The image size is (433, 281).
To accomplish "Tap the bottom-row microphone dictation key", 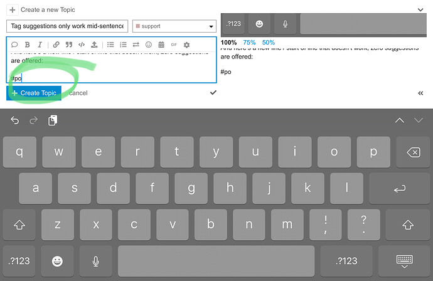I will coord(95,261).
